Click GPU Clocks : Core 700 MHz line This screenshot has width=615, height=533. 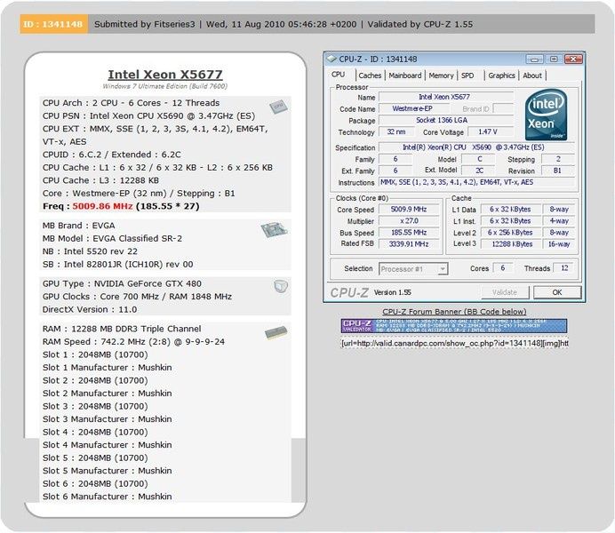click(x=137, y=297)
